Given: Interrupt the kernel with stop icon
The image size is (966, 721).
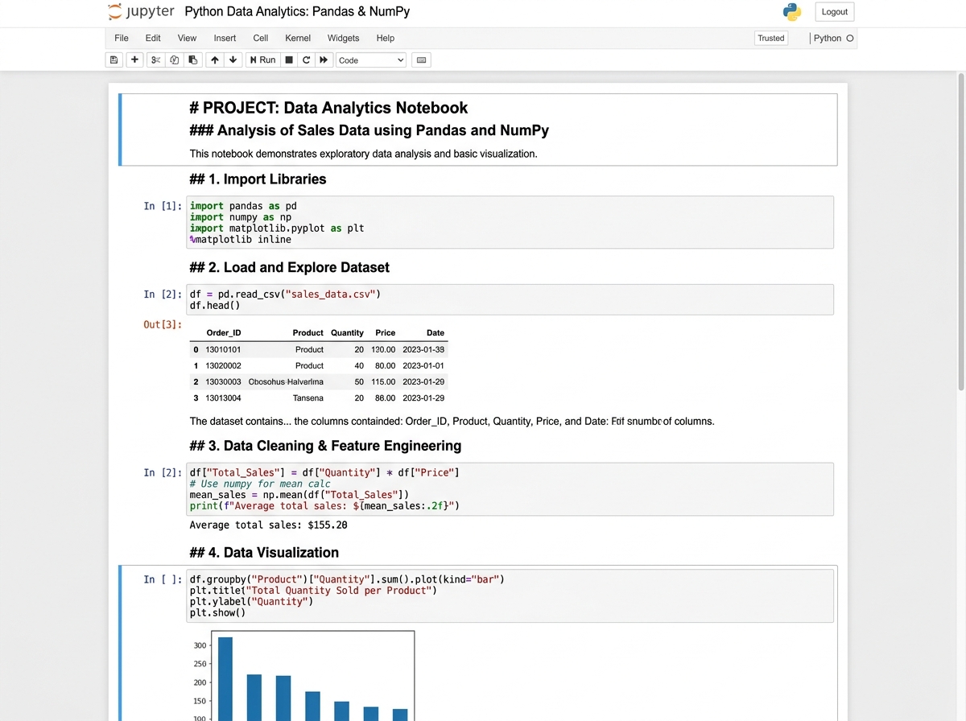Looking at the screenshot, I should coord(289,60).
